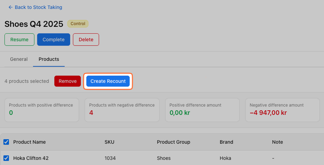Go back to Stock Taking
Screen dimensions: 324x165
click(x=38, y=7)
